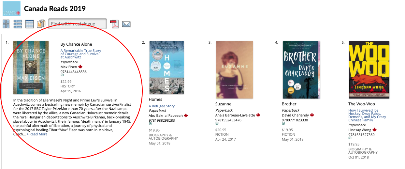Email the catalogue envelope icon
Screen dimensions: 405x169
pos(126,24)
